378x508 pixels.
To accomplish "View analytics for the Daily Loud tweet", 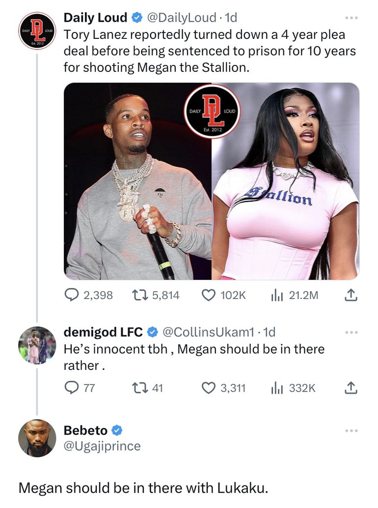I will point(278,295).
